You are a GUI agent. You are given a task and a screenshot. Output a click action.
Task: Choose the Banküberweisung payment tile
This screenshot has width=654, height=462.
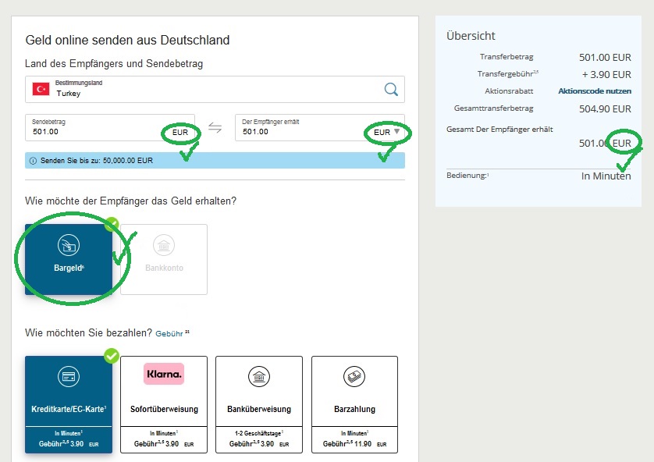[258, 404]
